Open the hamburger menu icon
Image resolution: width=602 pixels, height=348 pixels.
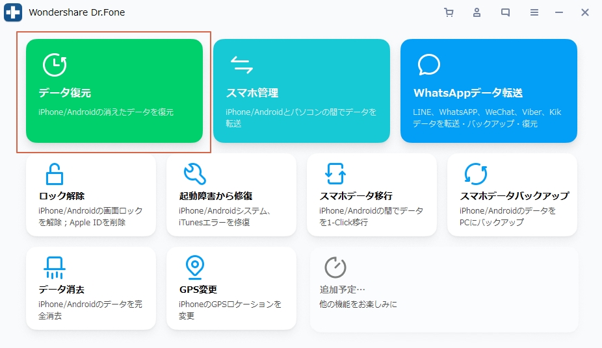coord(534,12)
